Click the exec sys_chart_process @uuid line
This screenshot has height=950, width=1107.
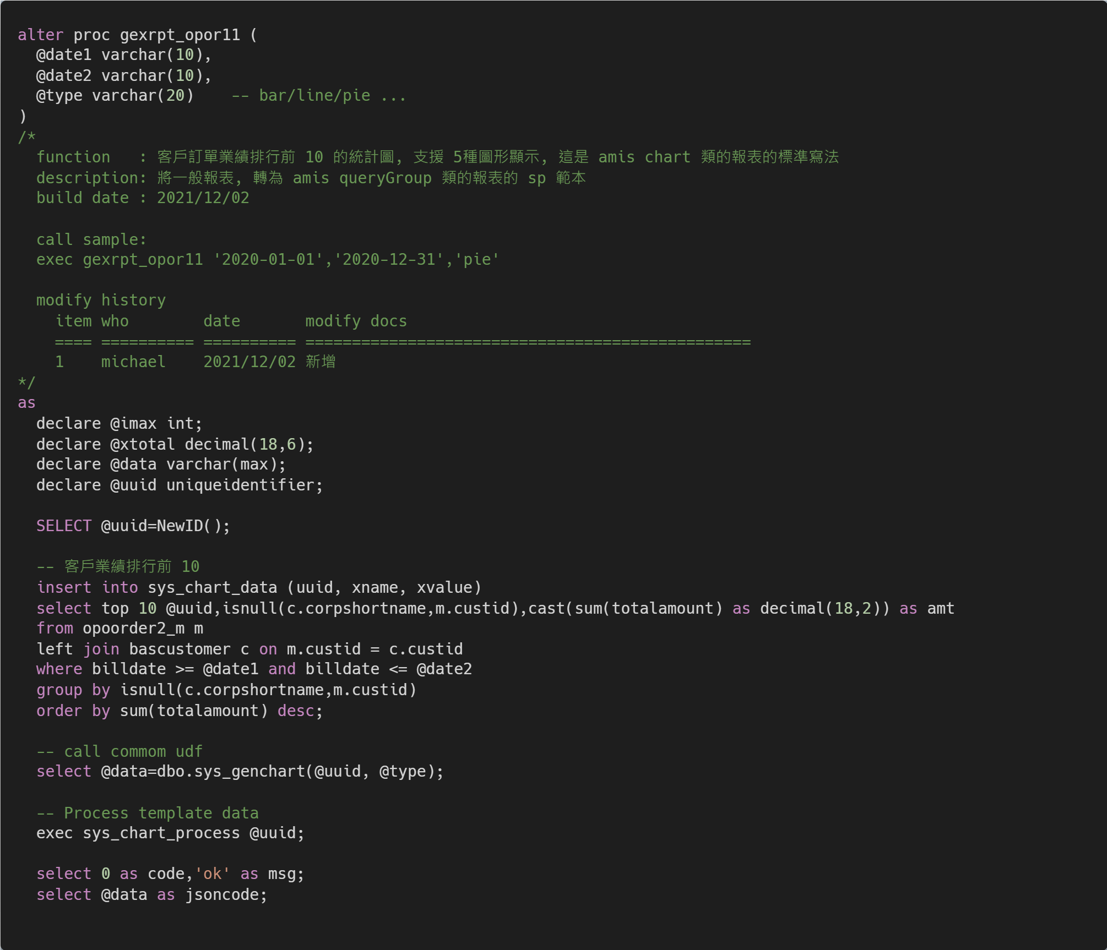(170, 833)
